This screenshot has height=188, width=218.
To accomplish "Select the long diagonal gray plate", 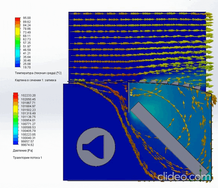I will [169, 138].
